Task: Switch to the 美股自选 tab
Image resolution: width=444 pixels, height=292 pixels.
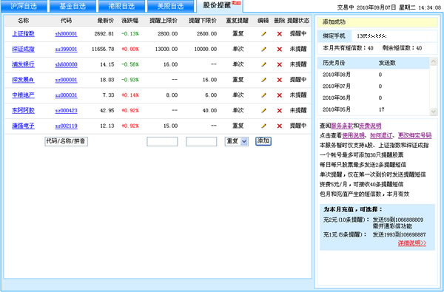Action: point(171,6)
